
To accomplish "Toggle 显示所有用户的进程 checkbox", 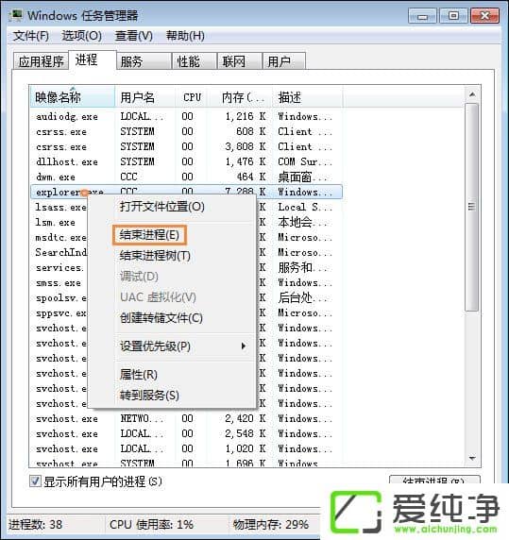I will 35,481.
